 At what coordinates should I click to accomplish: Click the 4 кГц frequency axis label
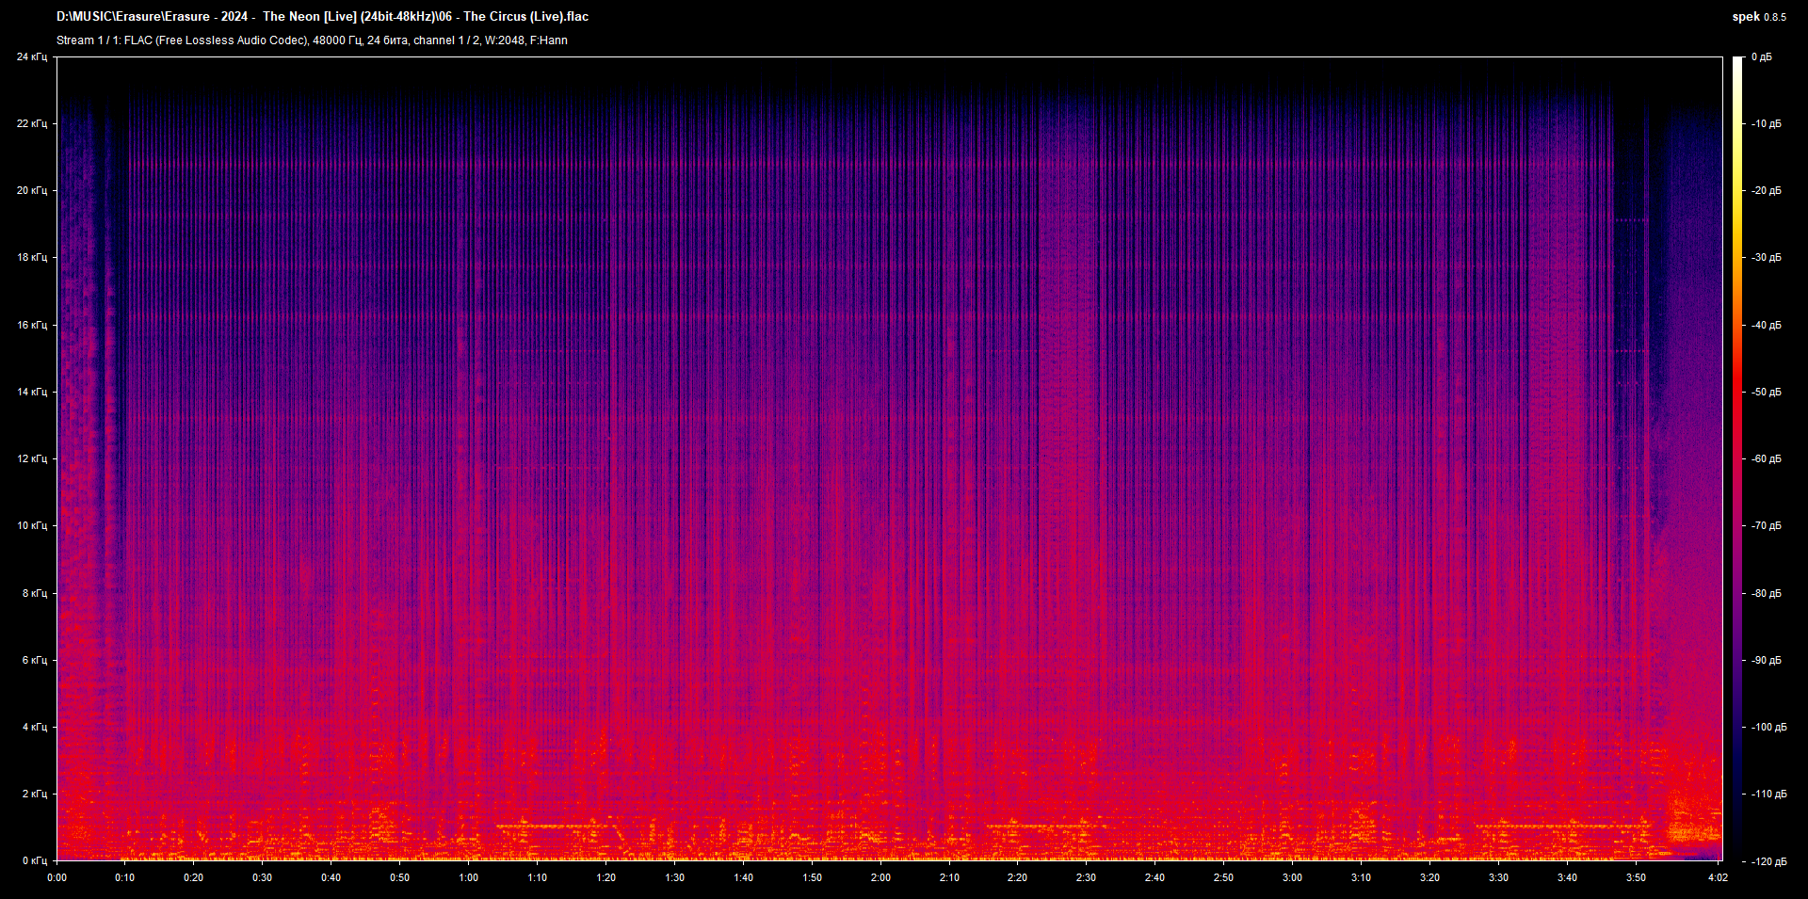tap(34, 728)
